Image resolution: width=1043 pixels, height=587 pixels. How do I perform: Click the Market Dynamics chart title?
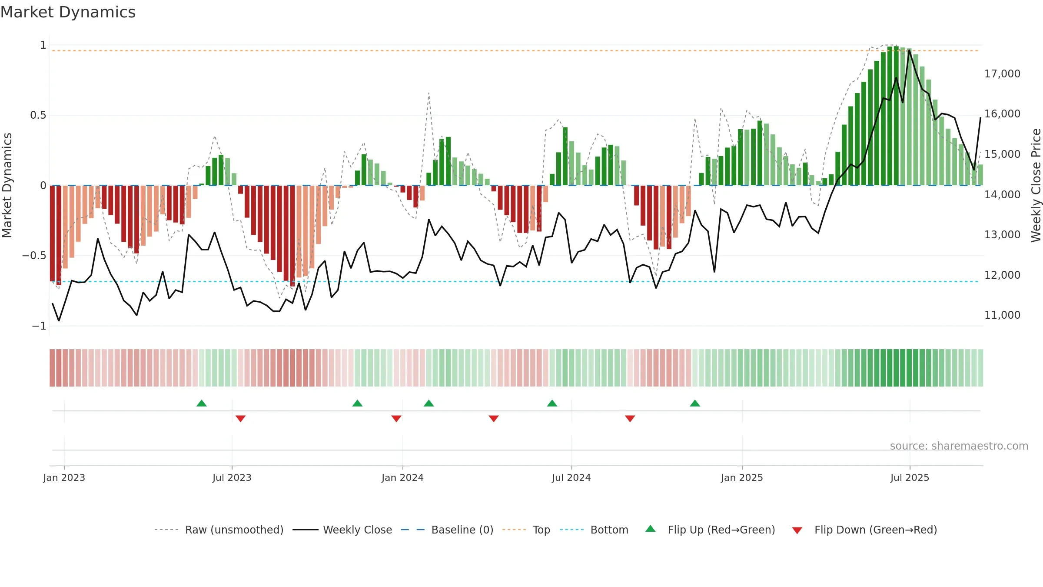click(x=68, y=12)
